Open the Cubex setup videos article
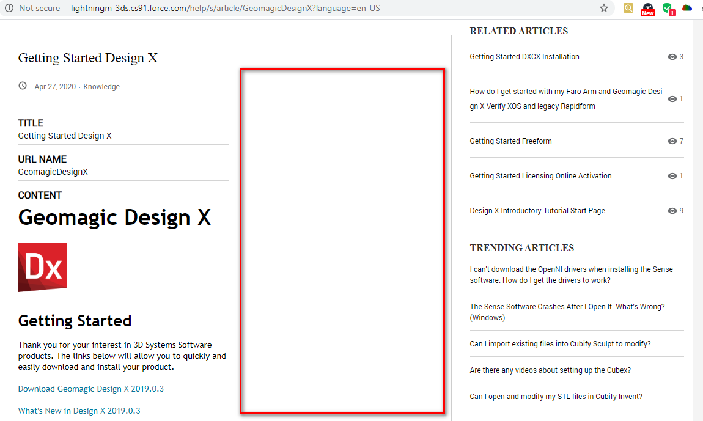 (x=550, y=370)
